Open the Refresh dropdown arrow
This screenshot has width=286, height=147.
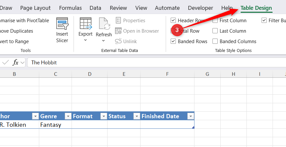tap(103, 41)
